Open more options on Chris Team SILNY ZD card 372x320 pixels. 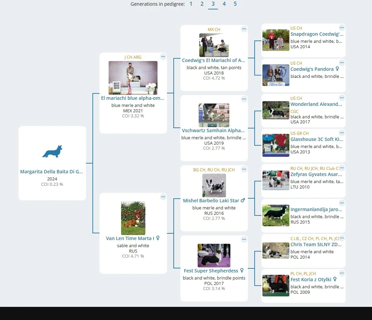pos(342,238)
